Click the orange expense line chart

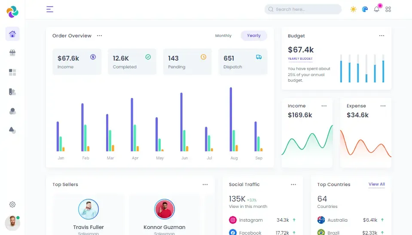point(366,143)
